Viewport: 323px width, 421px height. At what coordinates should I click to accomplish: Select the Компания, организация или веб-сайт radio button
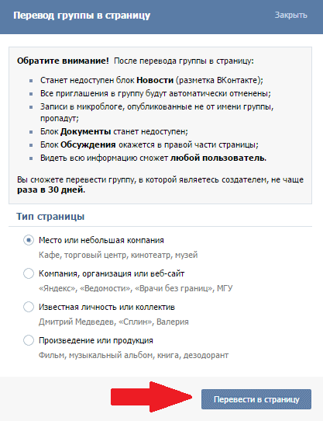coord(29,273)
